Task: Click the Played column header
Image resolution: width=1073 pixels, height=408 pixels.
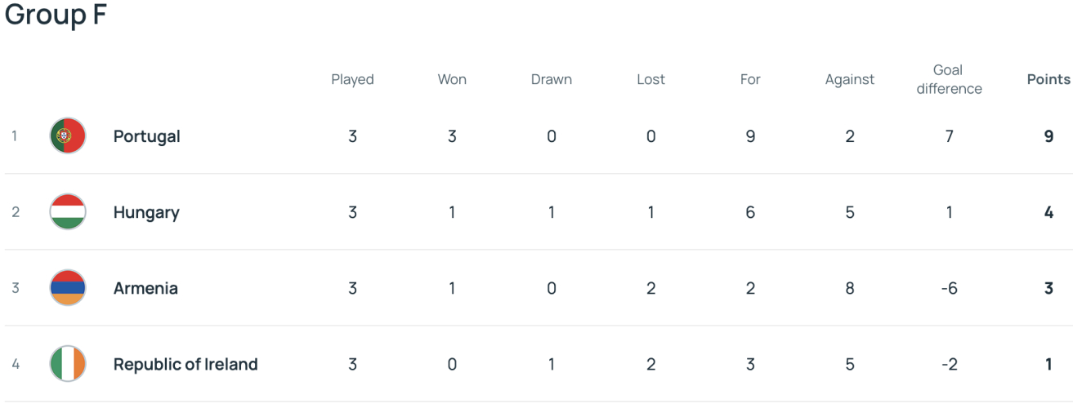Action: tap(352, 79)
